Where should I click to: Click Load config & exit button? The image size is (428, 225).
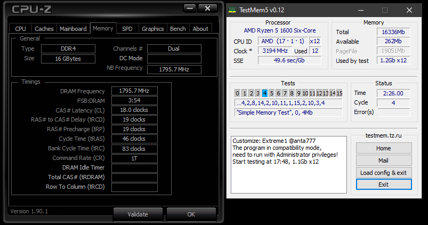coord(384,173)
